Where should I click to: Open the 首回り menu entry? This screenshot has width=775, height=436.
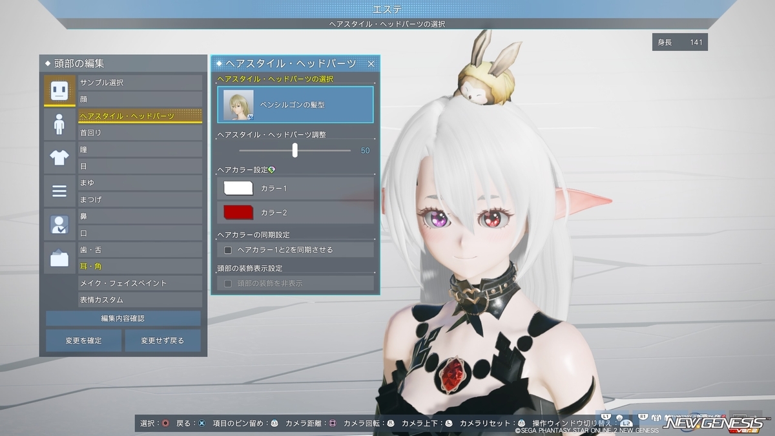click(140, 132)
